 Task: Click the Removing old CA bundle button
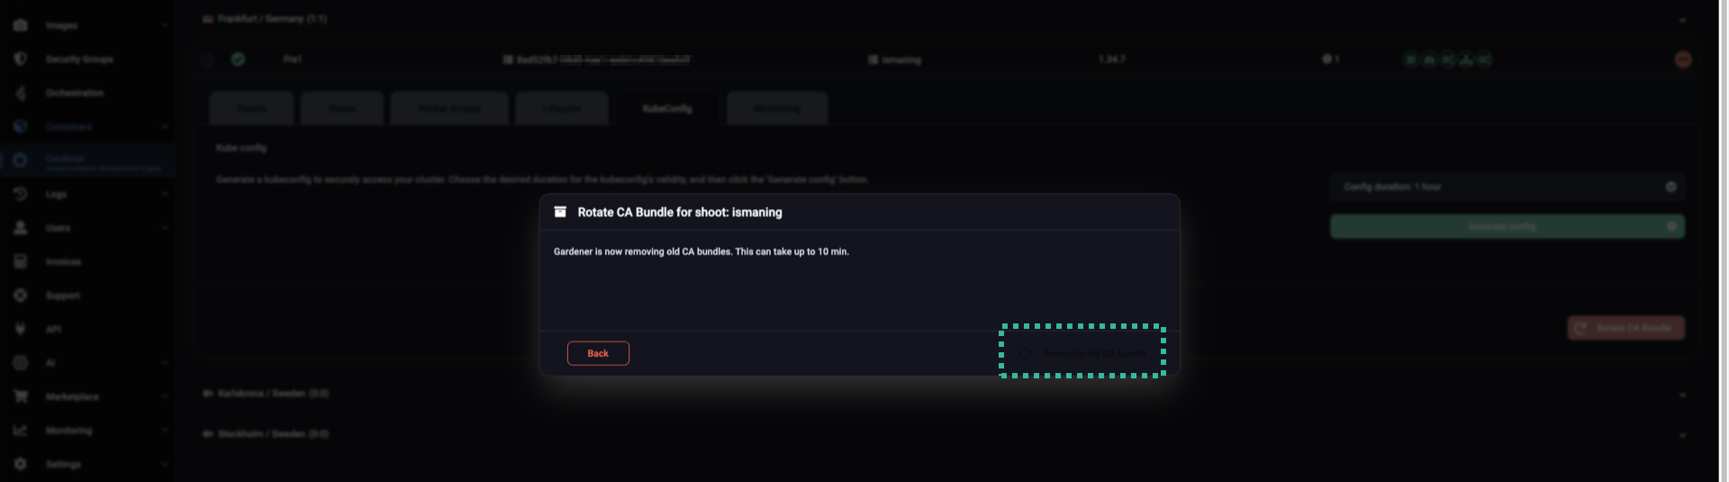(1083, 353)
